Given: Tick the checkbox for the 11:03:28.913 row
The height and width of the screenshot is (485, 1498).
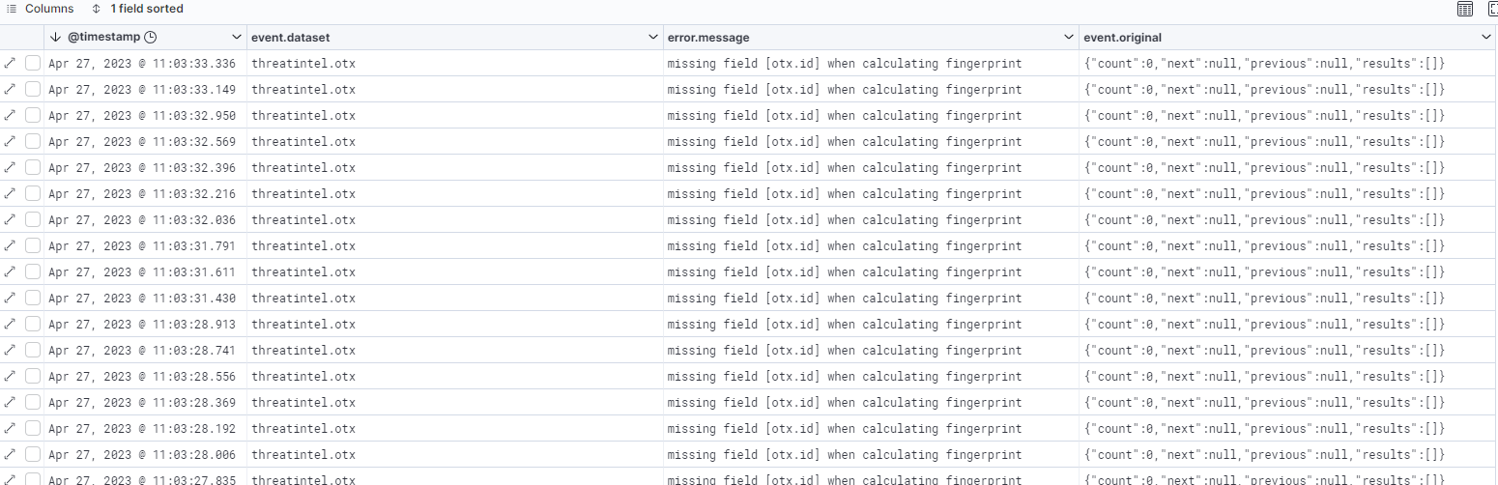Looking at the screenshot, I should coord(33,324).
